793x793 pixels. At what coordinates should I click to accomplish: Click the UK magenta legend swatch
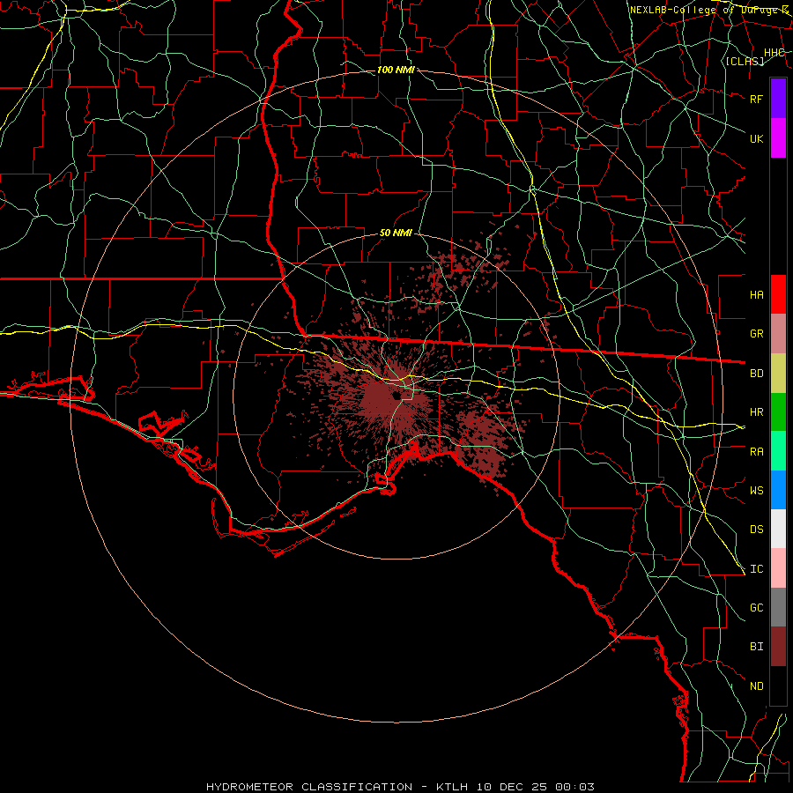point(778,138)
